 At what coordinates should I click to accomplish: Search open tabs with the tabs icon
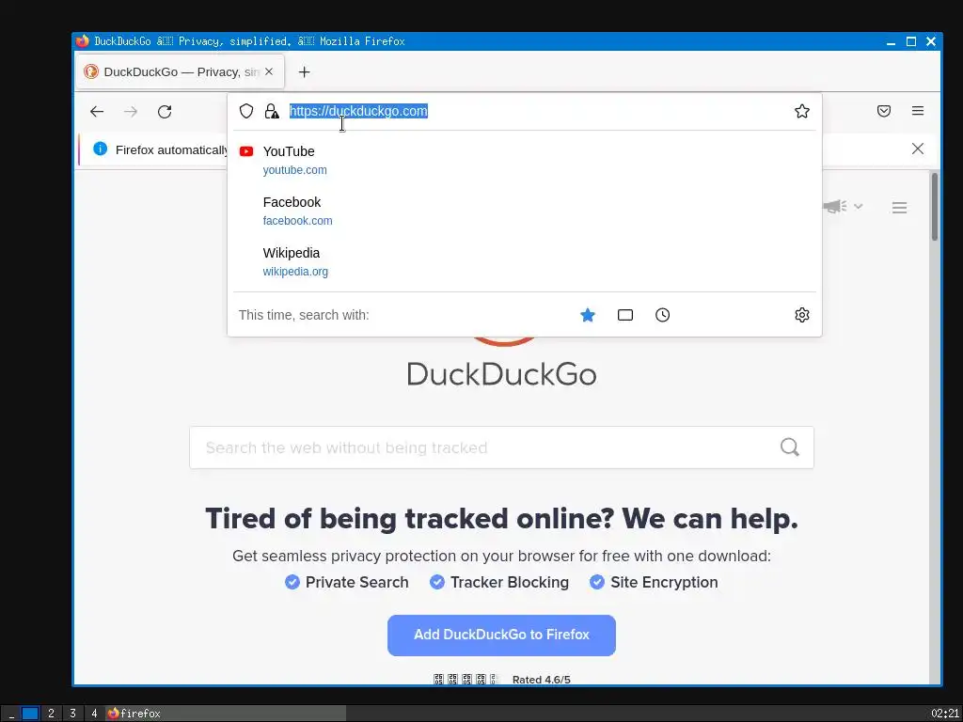[625, 315]
